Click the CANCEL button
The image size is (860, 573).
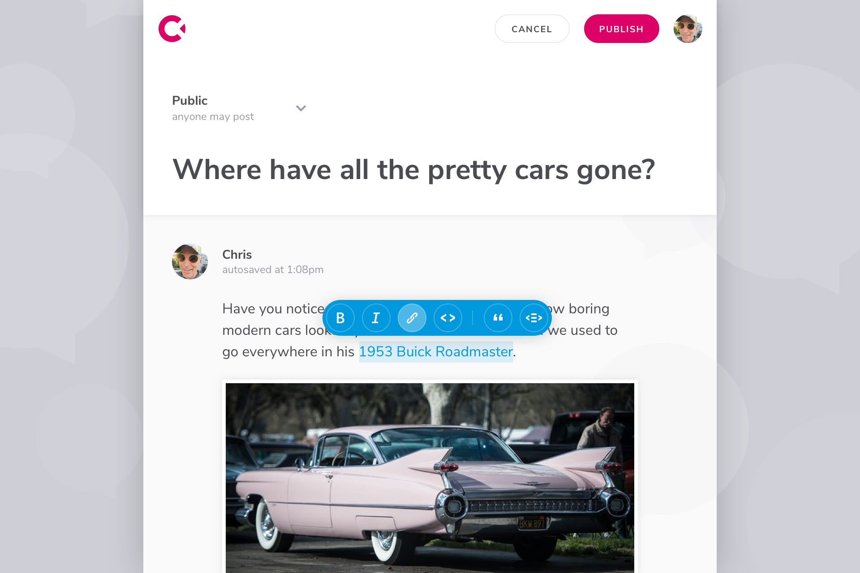point(532,29)
